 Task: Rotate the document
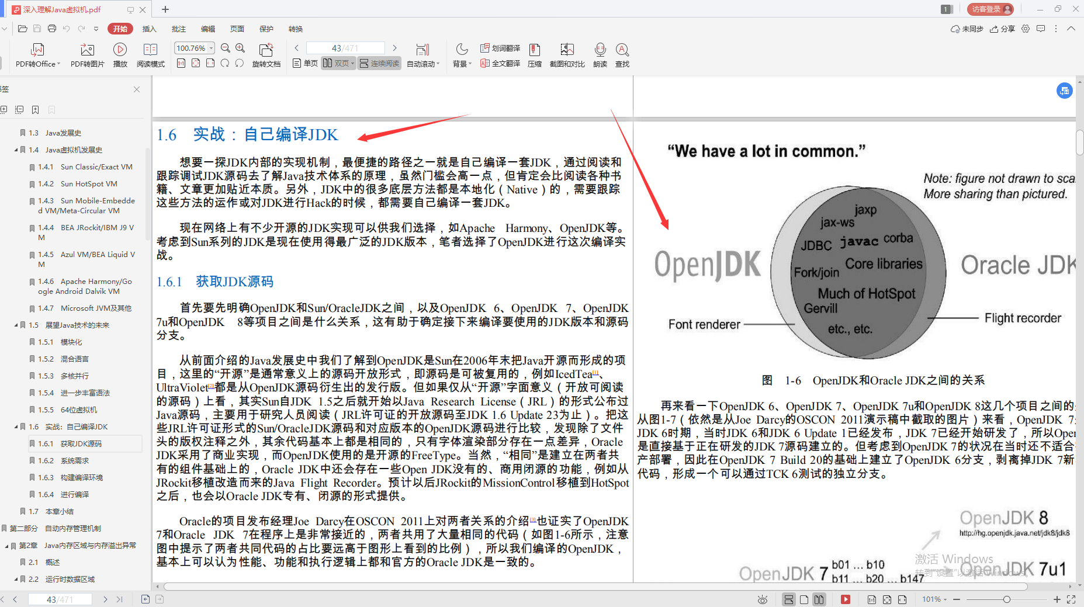point(266,55)
